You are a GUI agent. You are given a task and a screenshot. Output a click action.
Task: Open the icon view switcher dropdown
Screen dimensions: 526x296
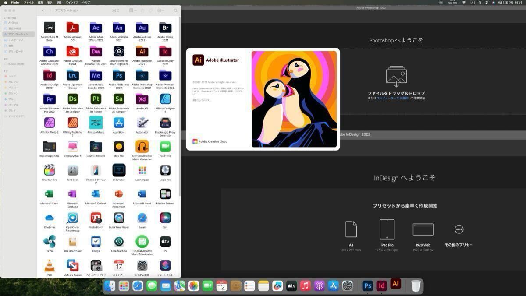pyautogui.click(x=116, y=11)
